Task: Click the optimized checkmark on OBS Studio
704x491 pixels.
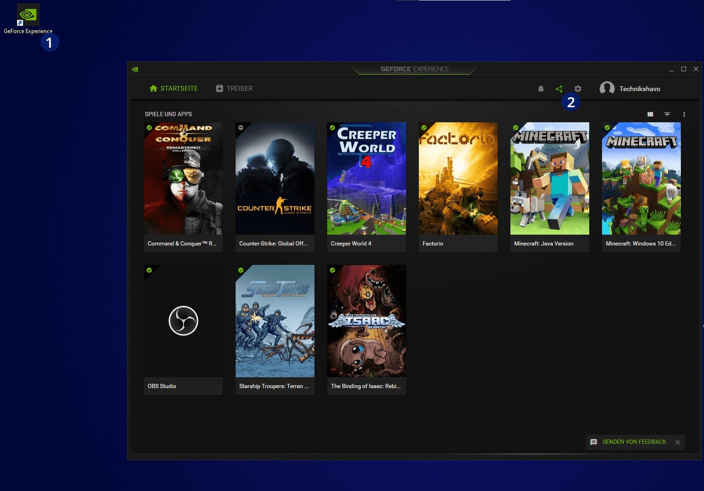Action: click(x=149, y=271)
